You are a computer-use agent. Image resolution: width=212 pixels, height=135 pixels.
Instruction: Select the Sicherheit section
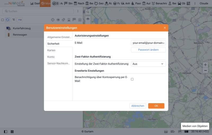pyautogui.click(x=59, y=44)
